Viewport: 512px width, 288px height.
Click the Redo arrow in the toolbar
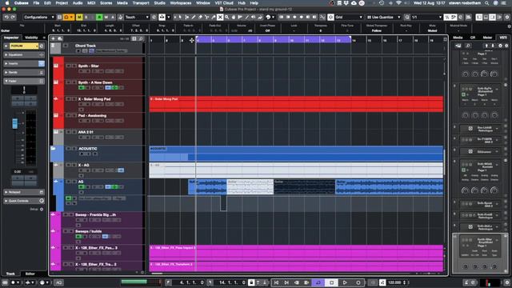(13, 17)
